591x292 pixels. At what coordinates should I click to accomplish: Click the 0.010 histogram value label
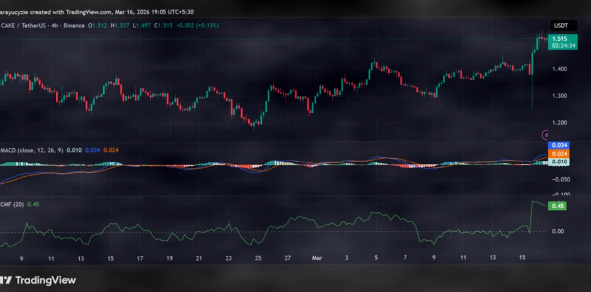[x=559, y=162]
